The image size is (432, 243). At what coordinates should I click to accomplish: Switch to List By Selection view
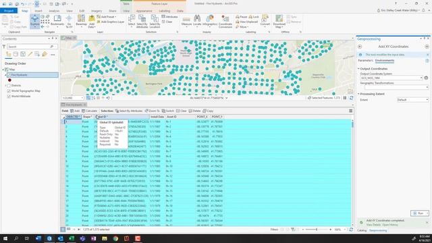pos(23,54)
